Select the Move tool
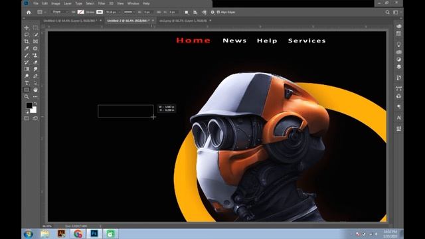Image resolution: width=425 pixels, height=239 pixels. click(27, 28)
